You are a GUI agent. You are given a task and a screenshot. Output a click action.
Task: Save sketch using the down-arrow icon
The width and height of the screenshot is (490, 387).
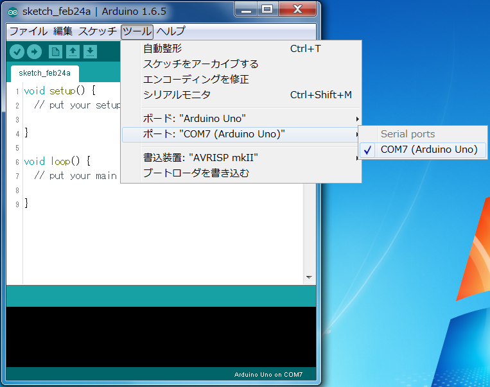pyautogui.click(x=90, y=52)
